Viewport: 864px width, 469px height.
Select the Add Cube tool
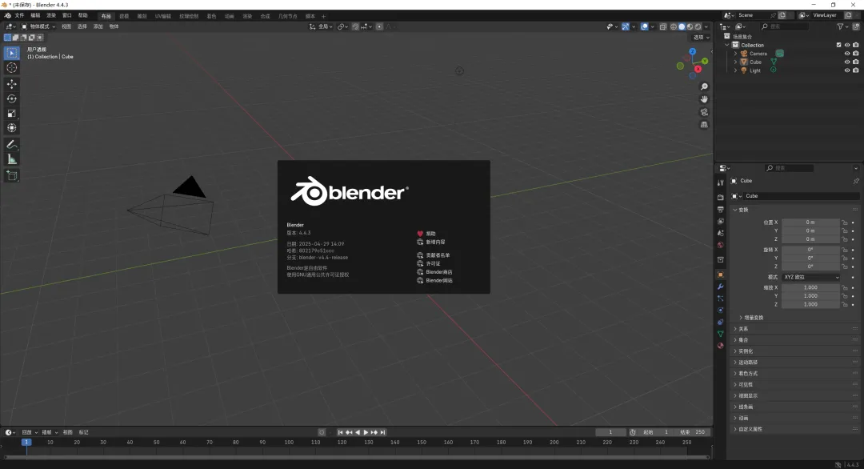[11, 176]
